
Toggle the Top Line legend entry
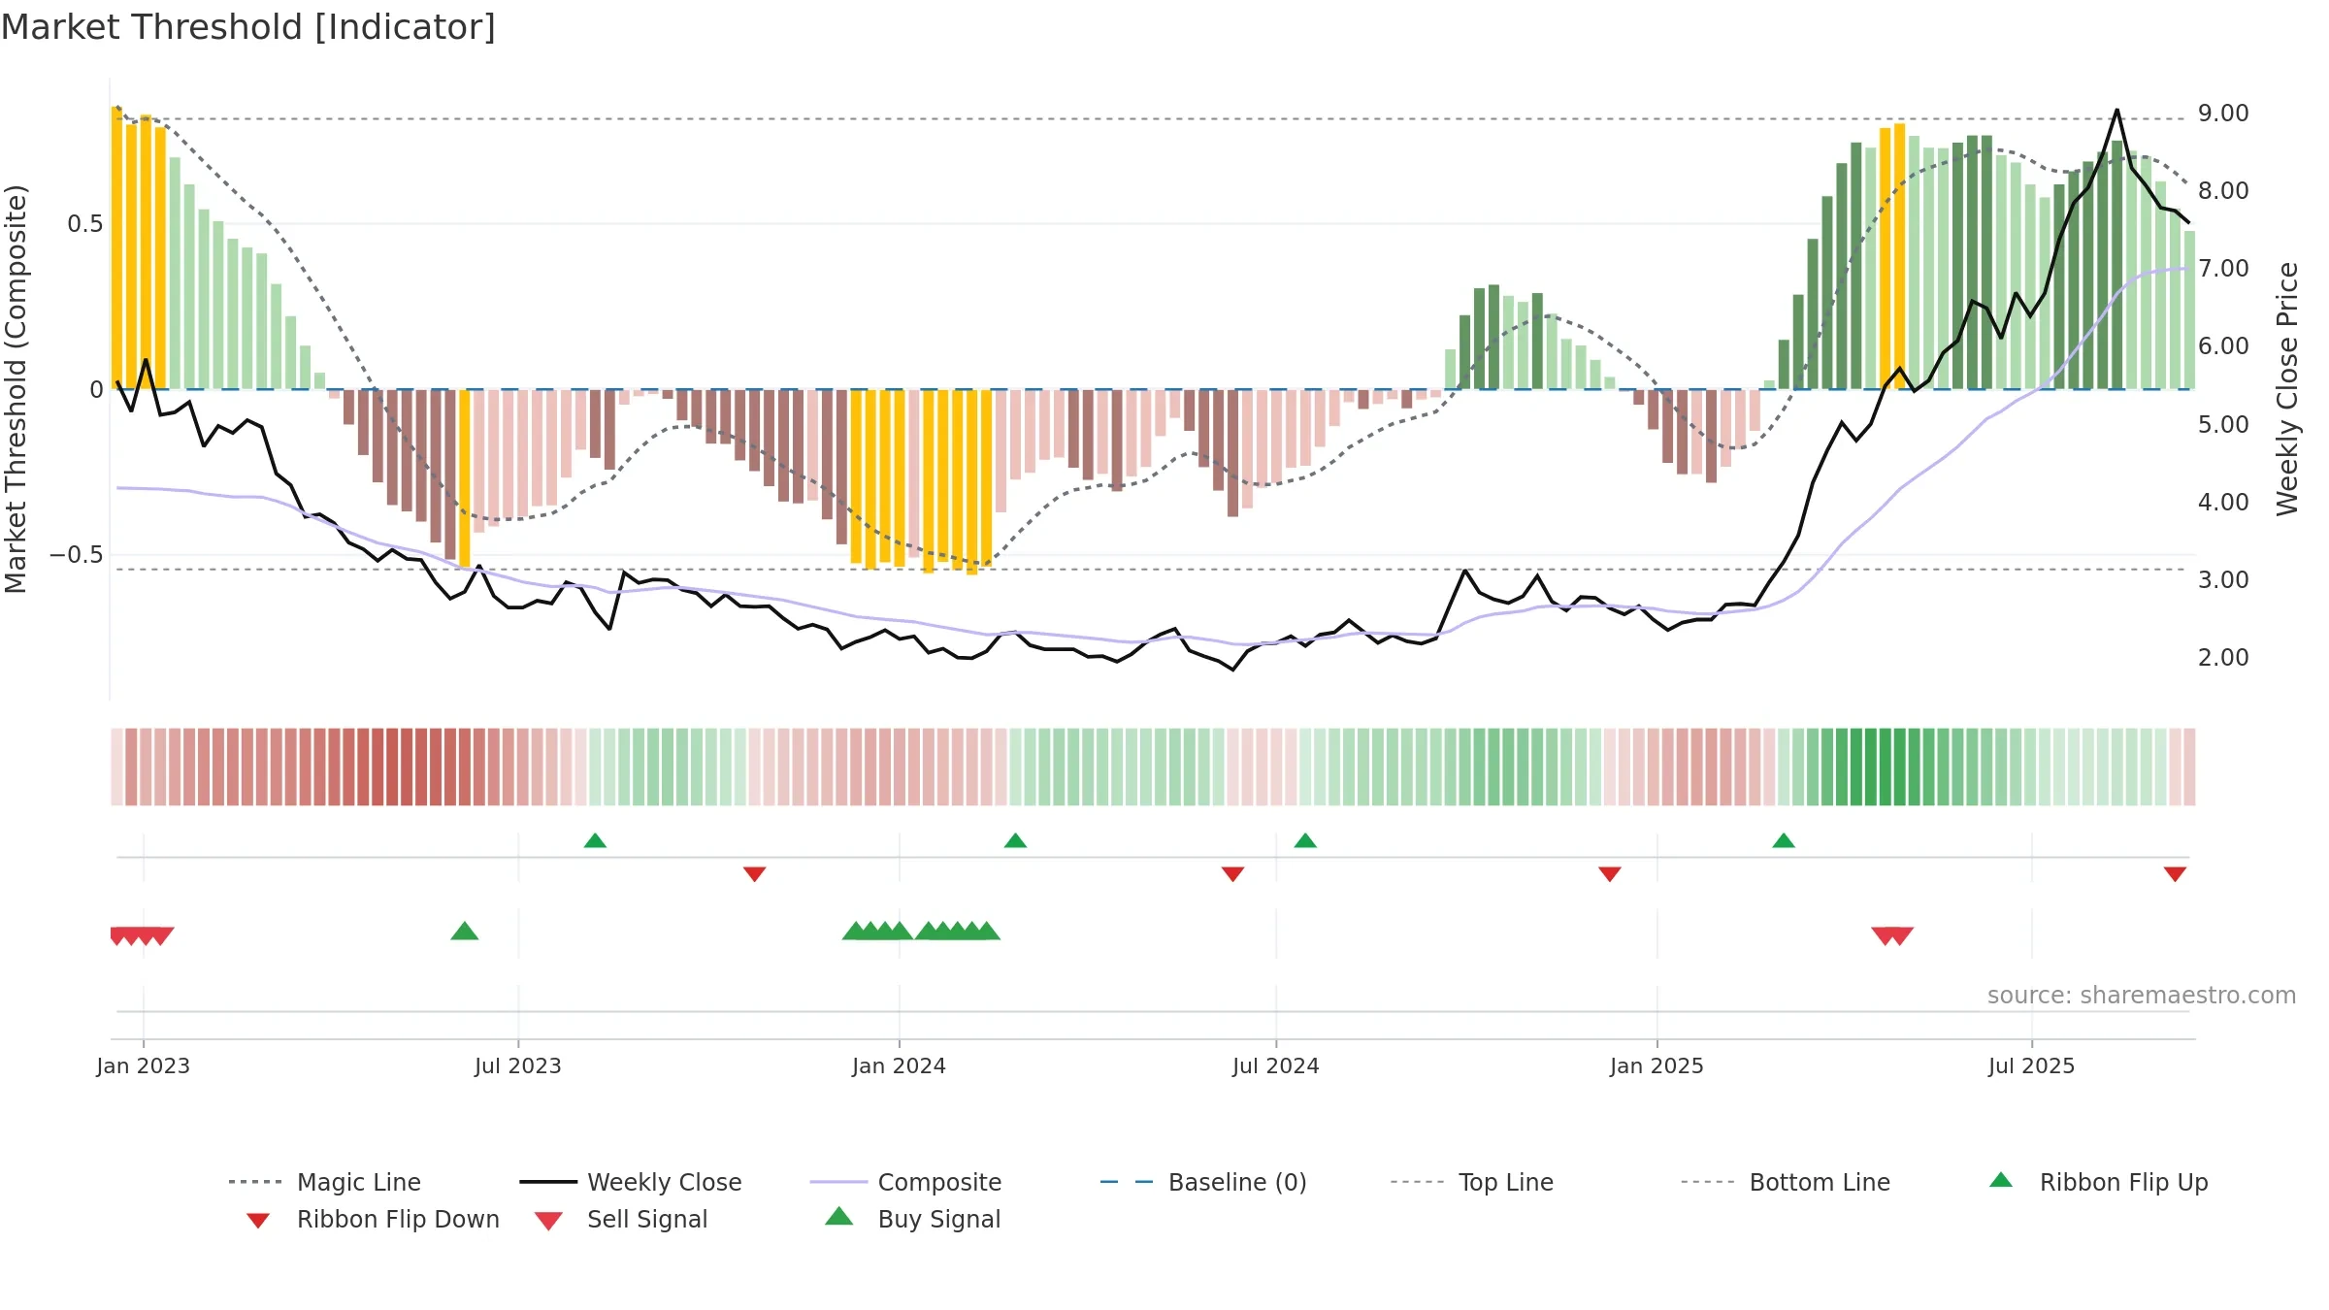coord(1471,1182)
